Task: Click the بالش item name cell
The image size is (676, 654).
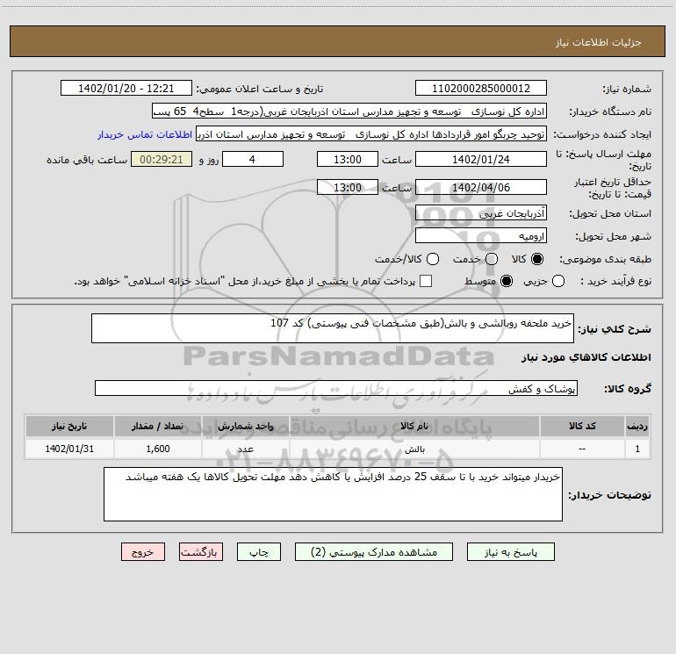Action: 414,449
